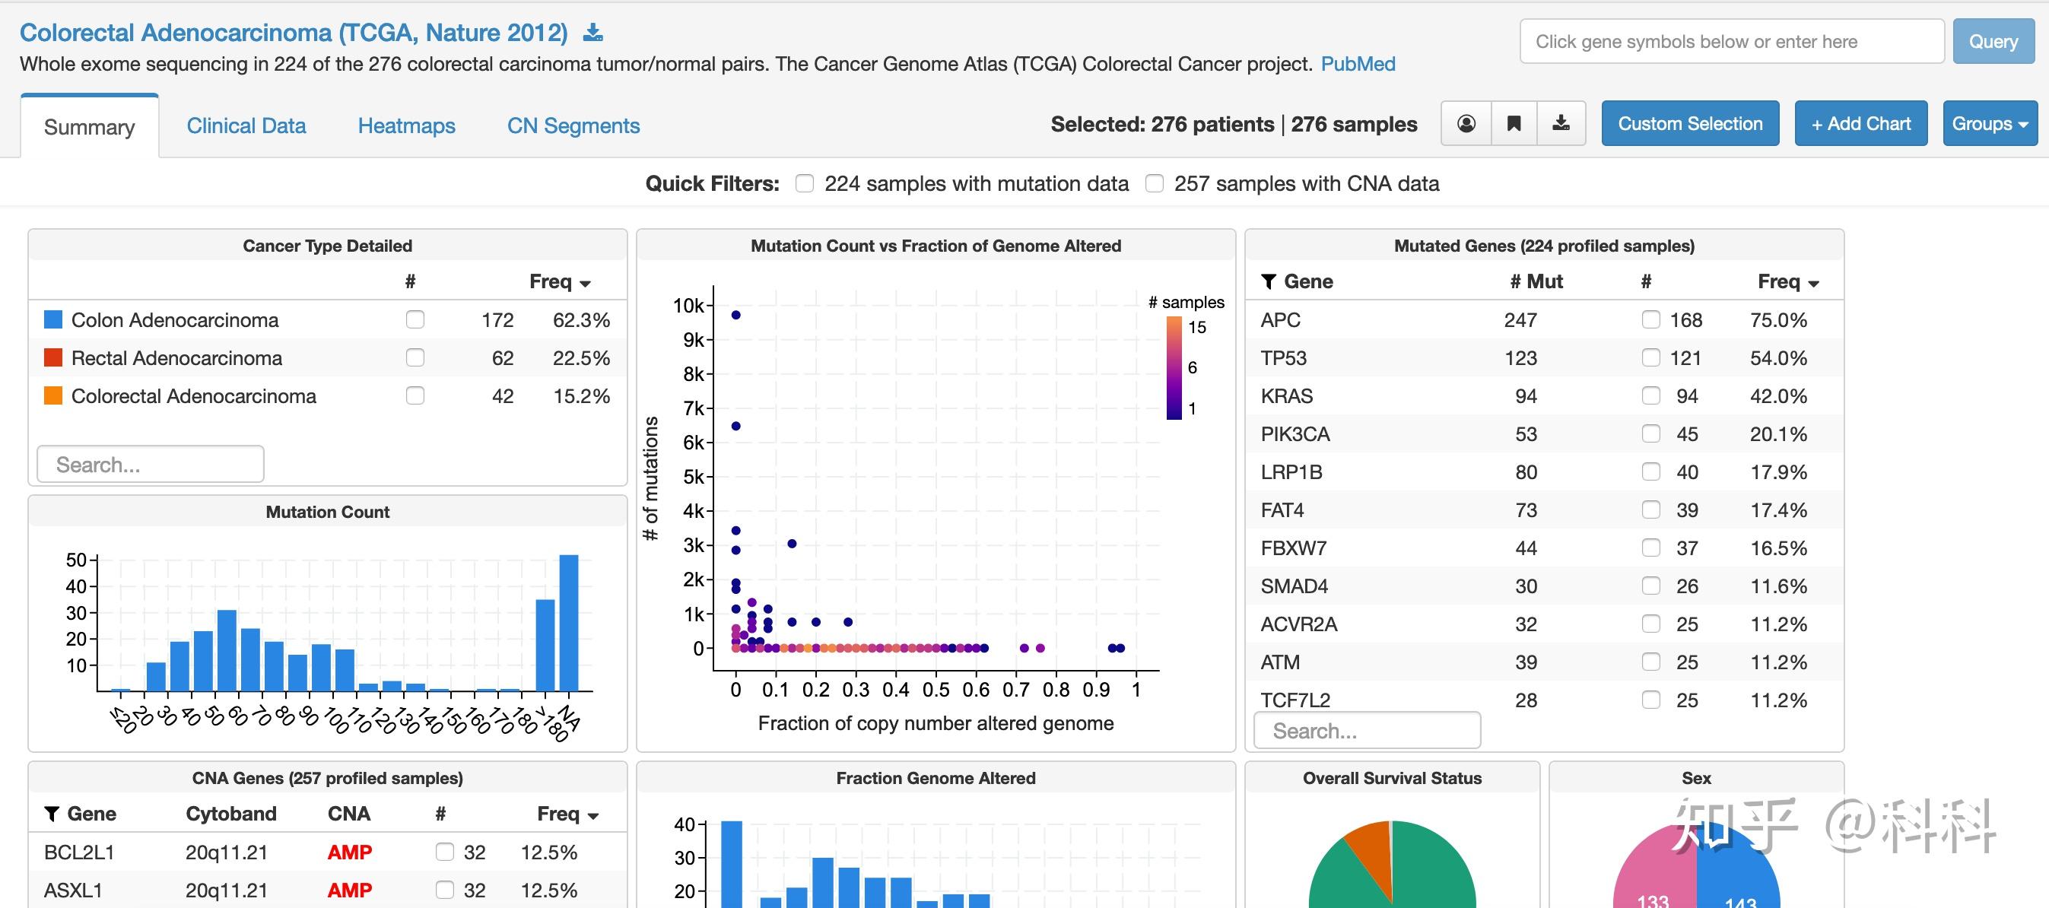Click Search box in Cancer Type Detailed

click(x=151, y=465)
